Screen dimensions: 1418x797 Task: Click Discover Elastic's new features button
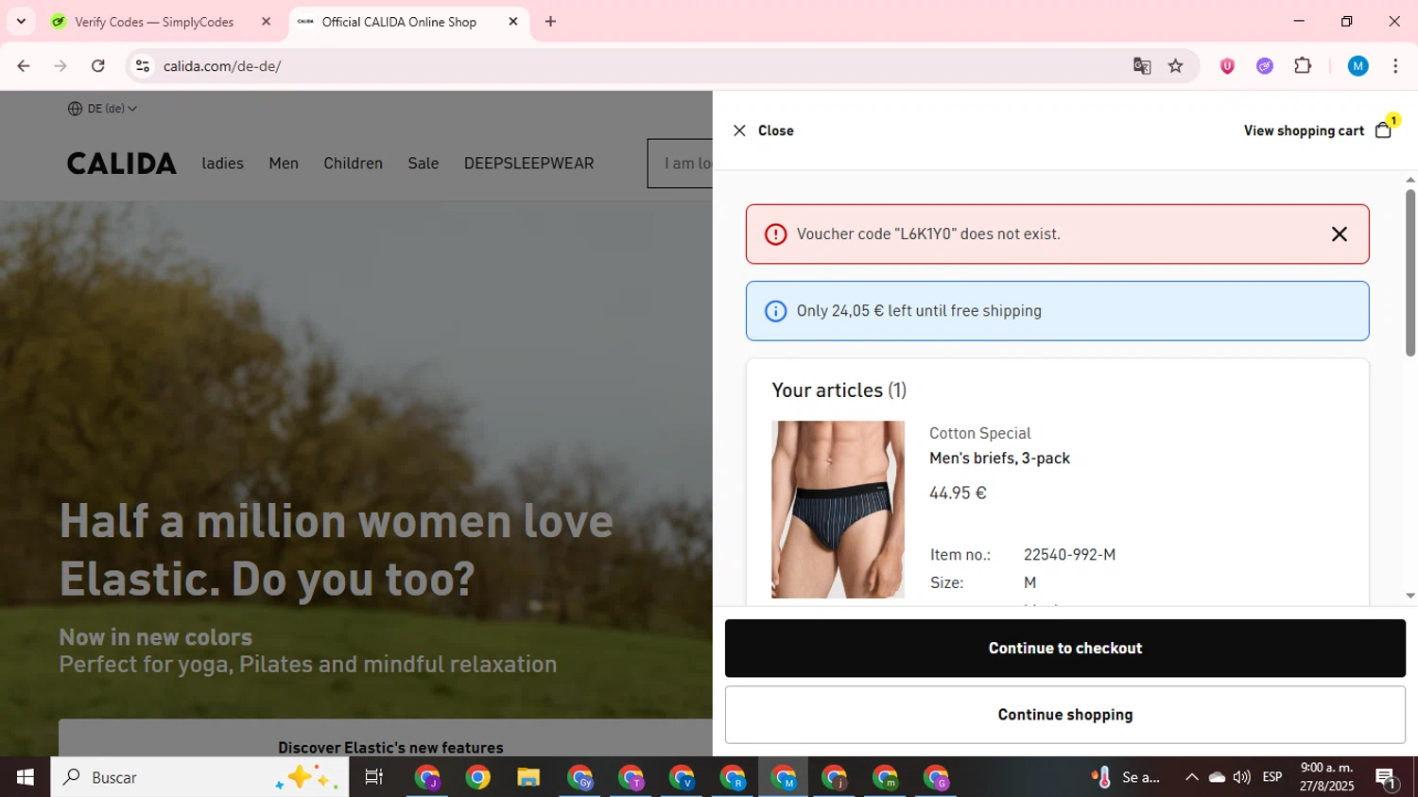390,747
